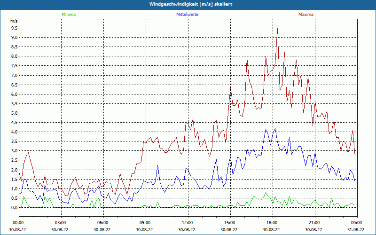Screen dimensions: 376x235
Task: Click the 30.08.22 date under 18:00
Action: point(271,229)
